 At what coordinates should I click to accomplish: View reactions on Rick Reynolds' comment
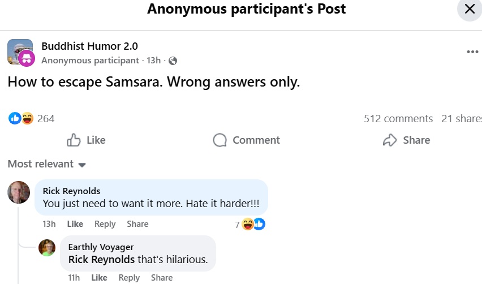point(251,224)
